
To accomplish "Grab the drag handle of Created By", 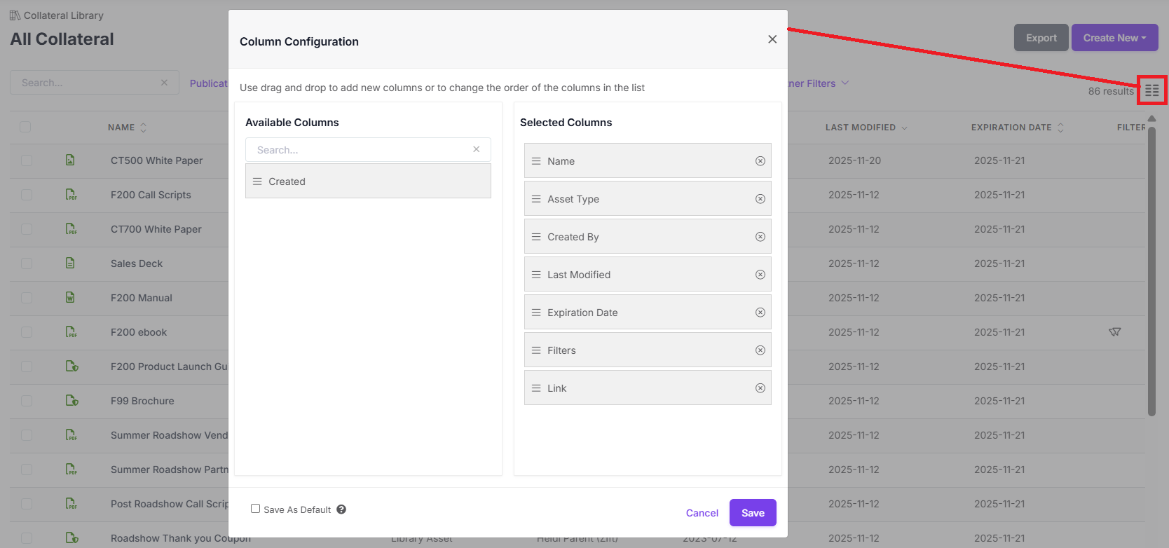I will pyautogui.click(x=536, y=237).
